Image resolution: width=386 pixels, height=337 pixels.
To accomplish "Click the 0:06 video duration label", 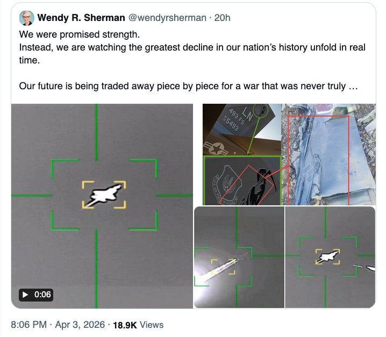I will tap(37, 295).
